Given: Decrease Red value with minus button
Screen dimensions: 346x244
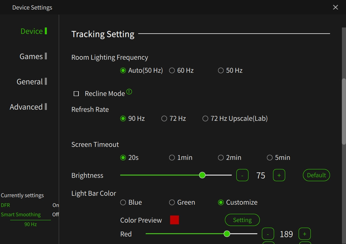Looking at the screenshot, I should click(268, 234).
